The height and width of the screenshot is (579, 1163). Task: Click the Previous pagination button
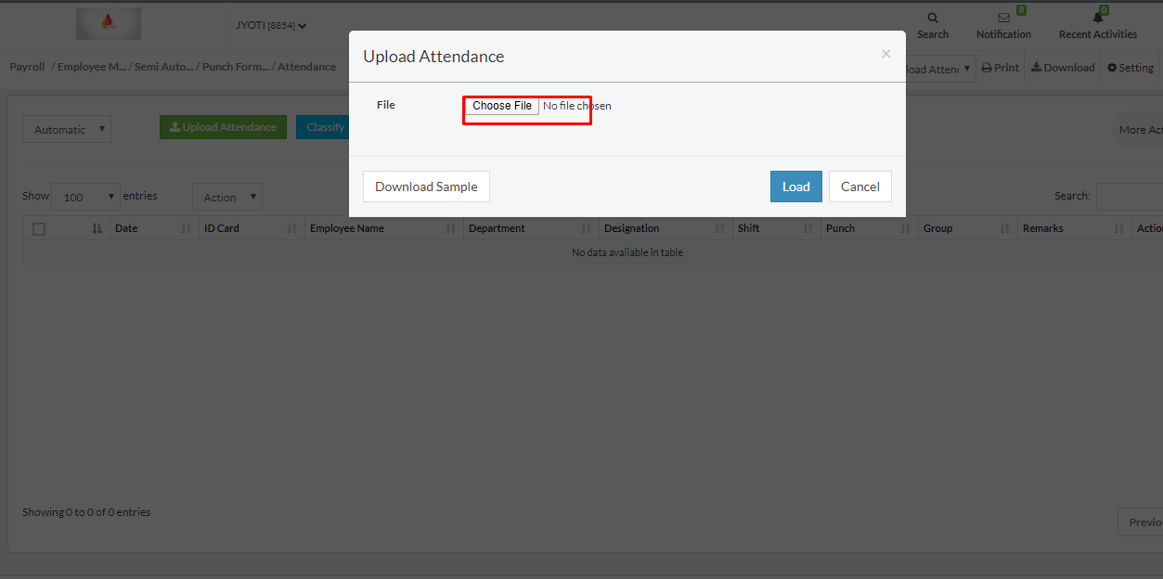[x=1141, y=522]
